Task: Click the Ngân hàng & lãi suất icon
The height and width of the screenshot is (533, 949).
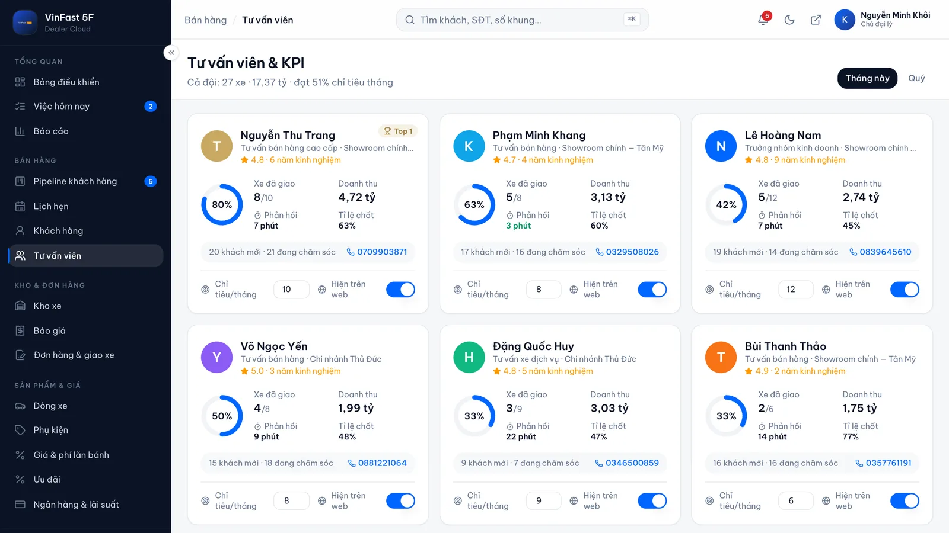Action: [20, 504]
